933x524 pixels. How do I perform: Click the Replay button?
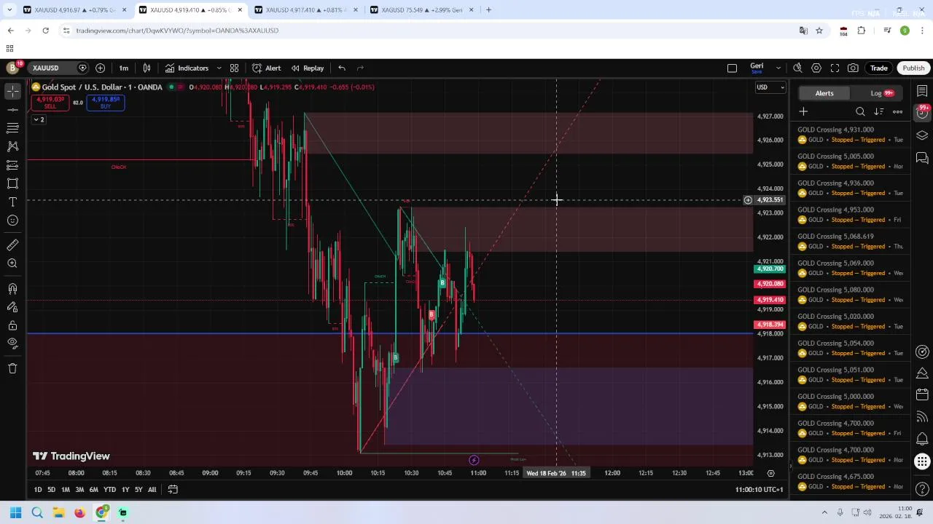click(308, 68)
